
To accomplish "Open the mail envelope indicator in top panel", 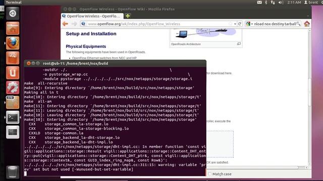I will coord(259,3).
